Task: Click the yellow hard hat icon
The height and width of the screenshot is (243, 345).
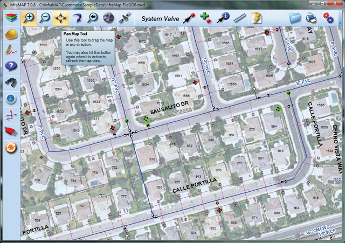Action: [11, 34]
